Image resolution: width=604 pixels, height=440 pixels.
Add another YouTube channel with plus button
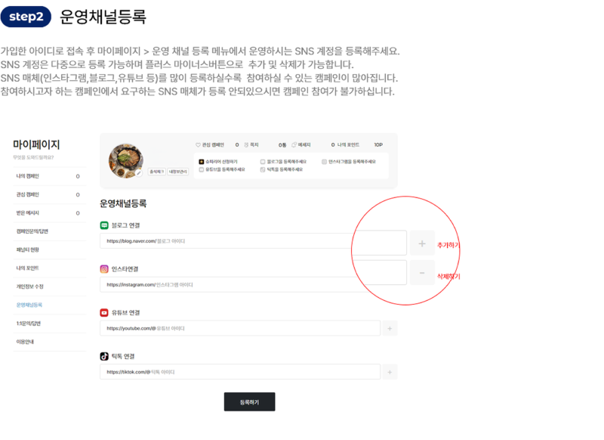(x=390, y=328)
